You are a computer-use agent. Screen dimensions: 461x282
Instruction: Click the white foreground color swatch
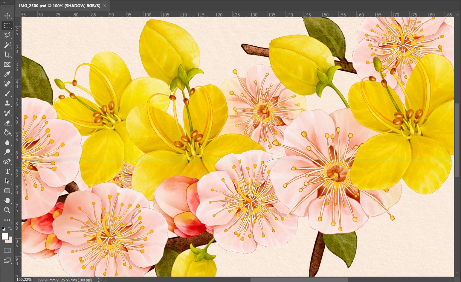point(5,236)
